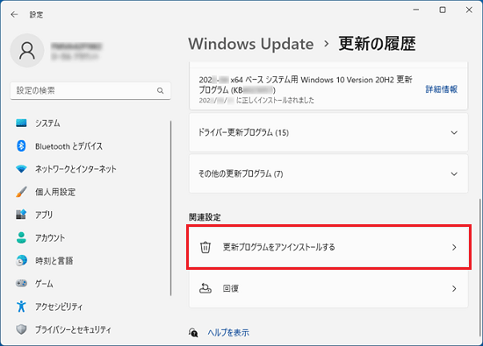This screenshot has height=346, width=483.
Task: Click the アクセシビリティ figure icon
Action: click(21, 307)
